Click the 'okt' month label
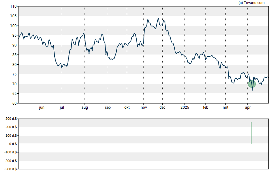Viewport: 274px width, 174px height. tap(127, 107)
